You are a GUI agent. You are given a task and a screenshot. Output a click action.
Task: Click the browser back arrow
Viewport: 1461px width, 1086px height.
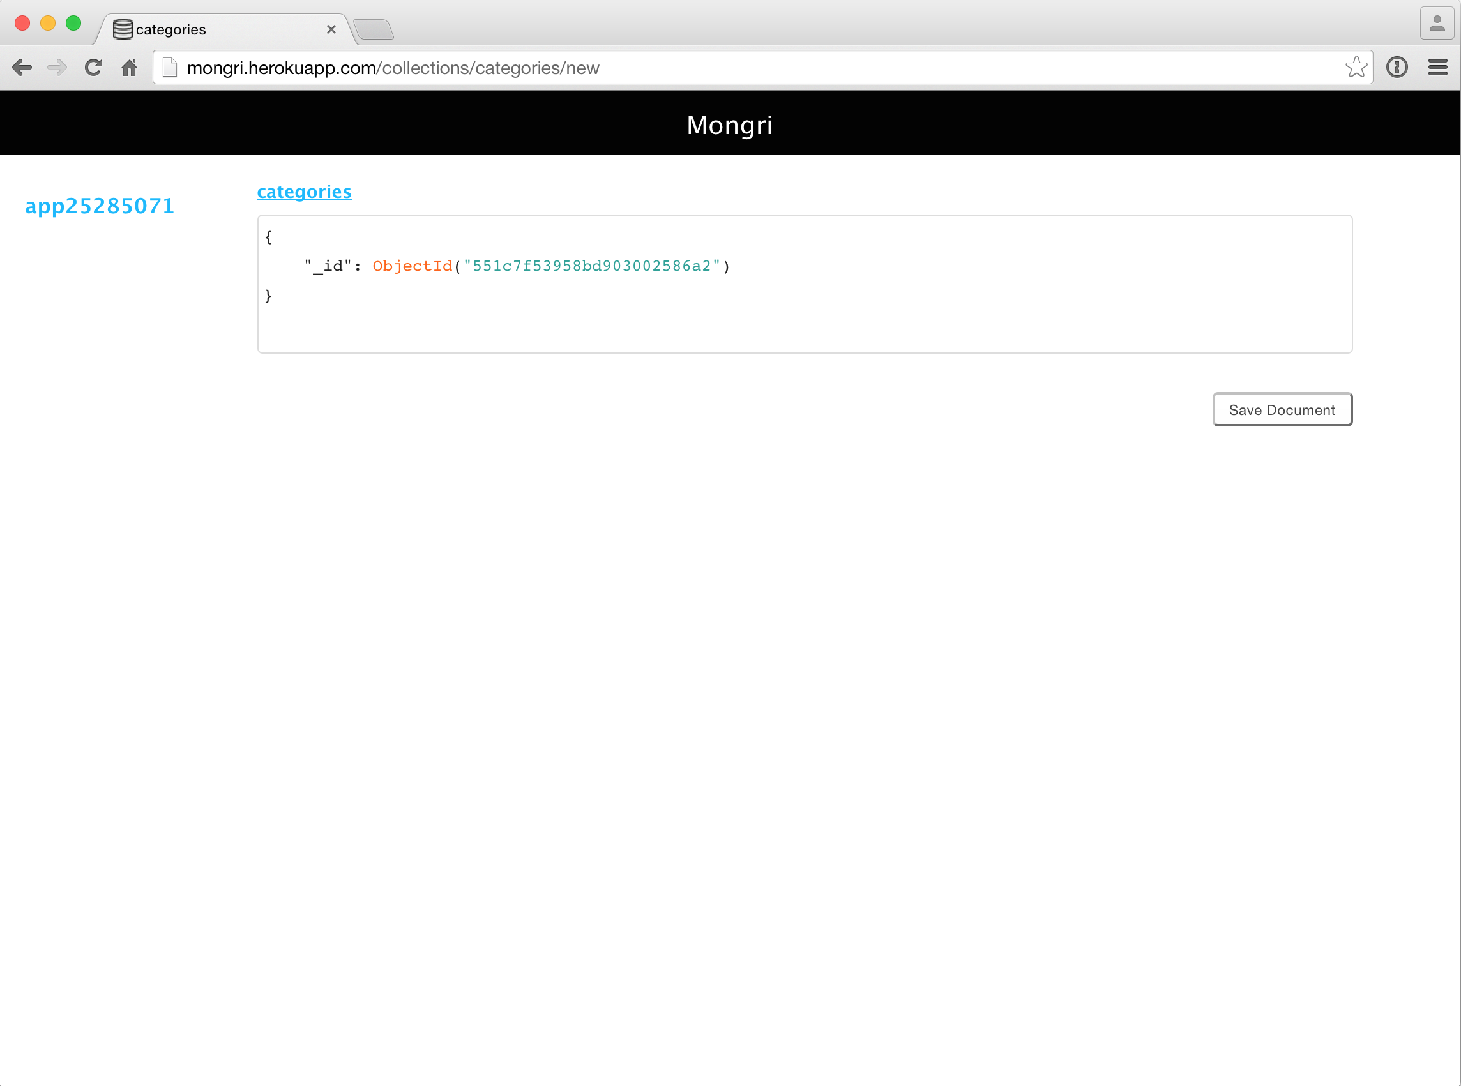(22, 68)
